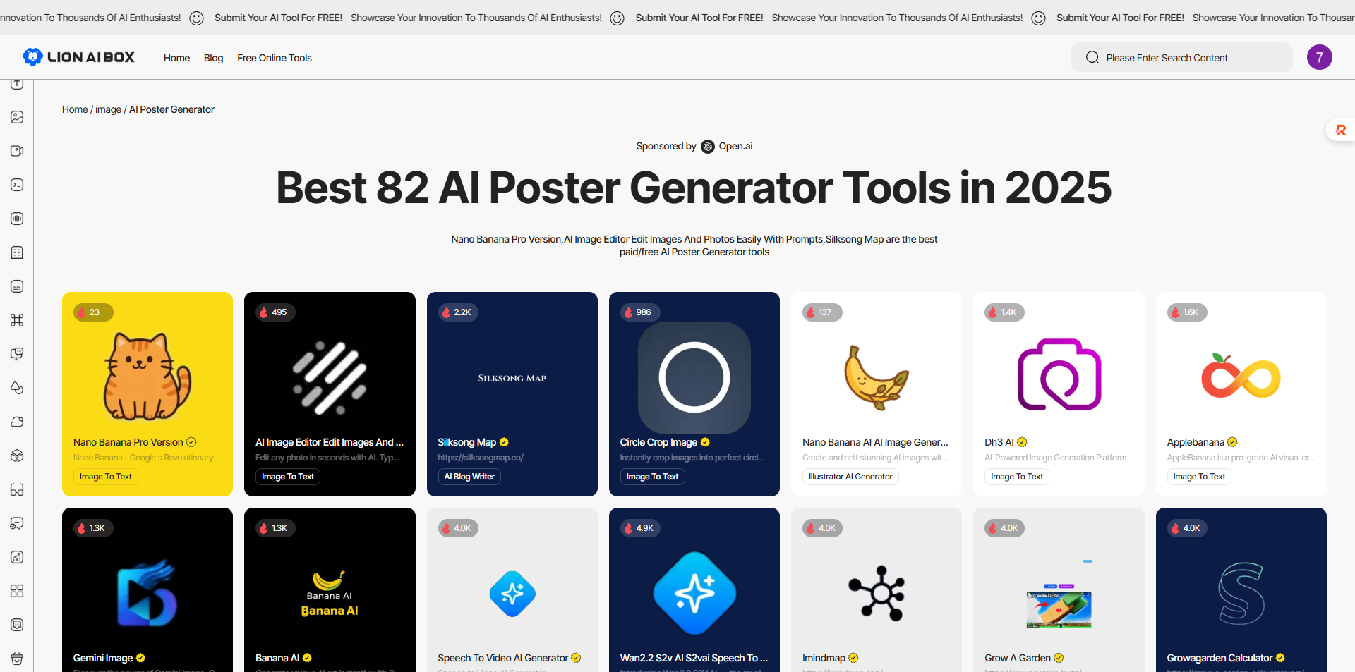Click the purple camera Dh3 AI logo

(1059, 374)
